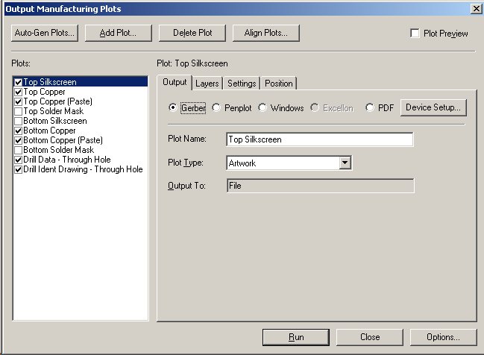The image size is (484, 355).
Task: Open the Add Plot dialog
Action: click(118, 33)
